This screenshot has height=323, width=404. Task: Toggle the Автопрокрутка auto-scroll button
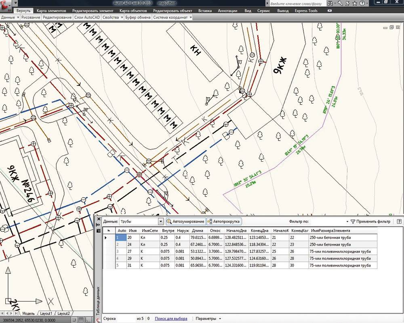(224, 221)
